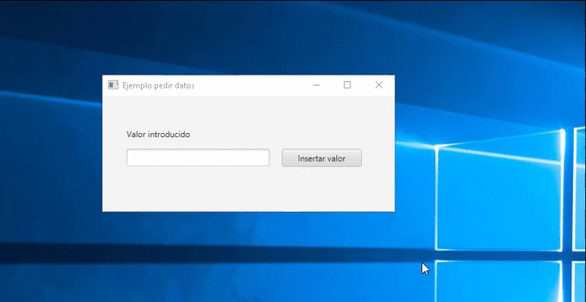Click the Ejemplo pedir datos title text
The height and width of the screenshot is (302, 586).
coord(158,85)
